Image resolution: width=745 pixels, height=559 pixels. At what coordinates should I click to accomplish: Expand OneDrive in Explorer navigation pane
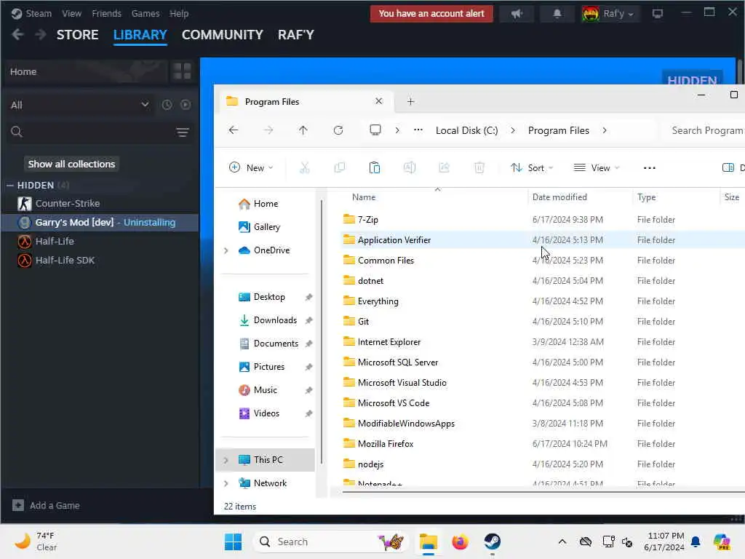pyautogui.click(x=226, y=250)
